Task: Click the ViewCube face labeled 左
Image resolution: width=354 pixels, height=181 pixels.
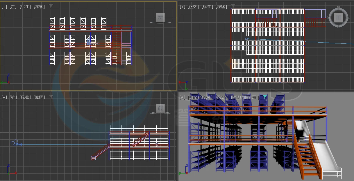Action: 160,18
